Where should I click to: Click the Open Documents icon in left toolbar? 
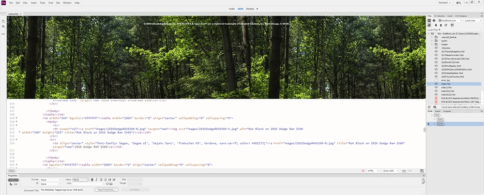pyautogui.click(x=3, y=21)
